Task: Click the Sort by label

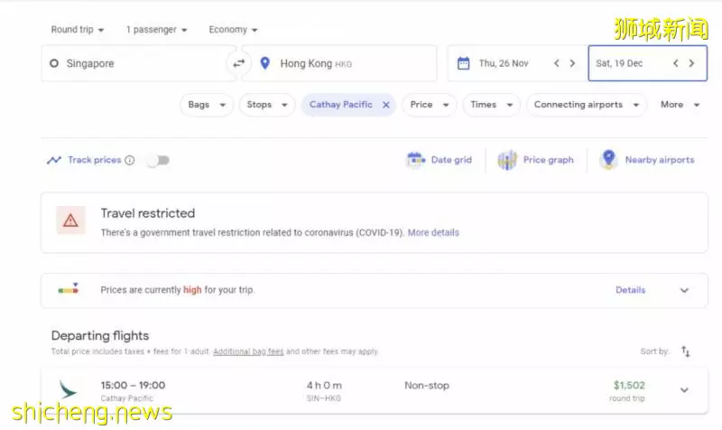Action: [654, 351]
